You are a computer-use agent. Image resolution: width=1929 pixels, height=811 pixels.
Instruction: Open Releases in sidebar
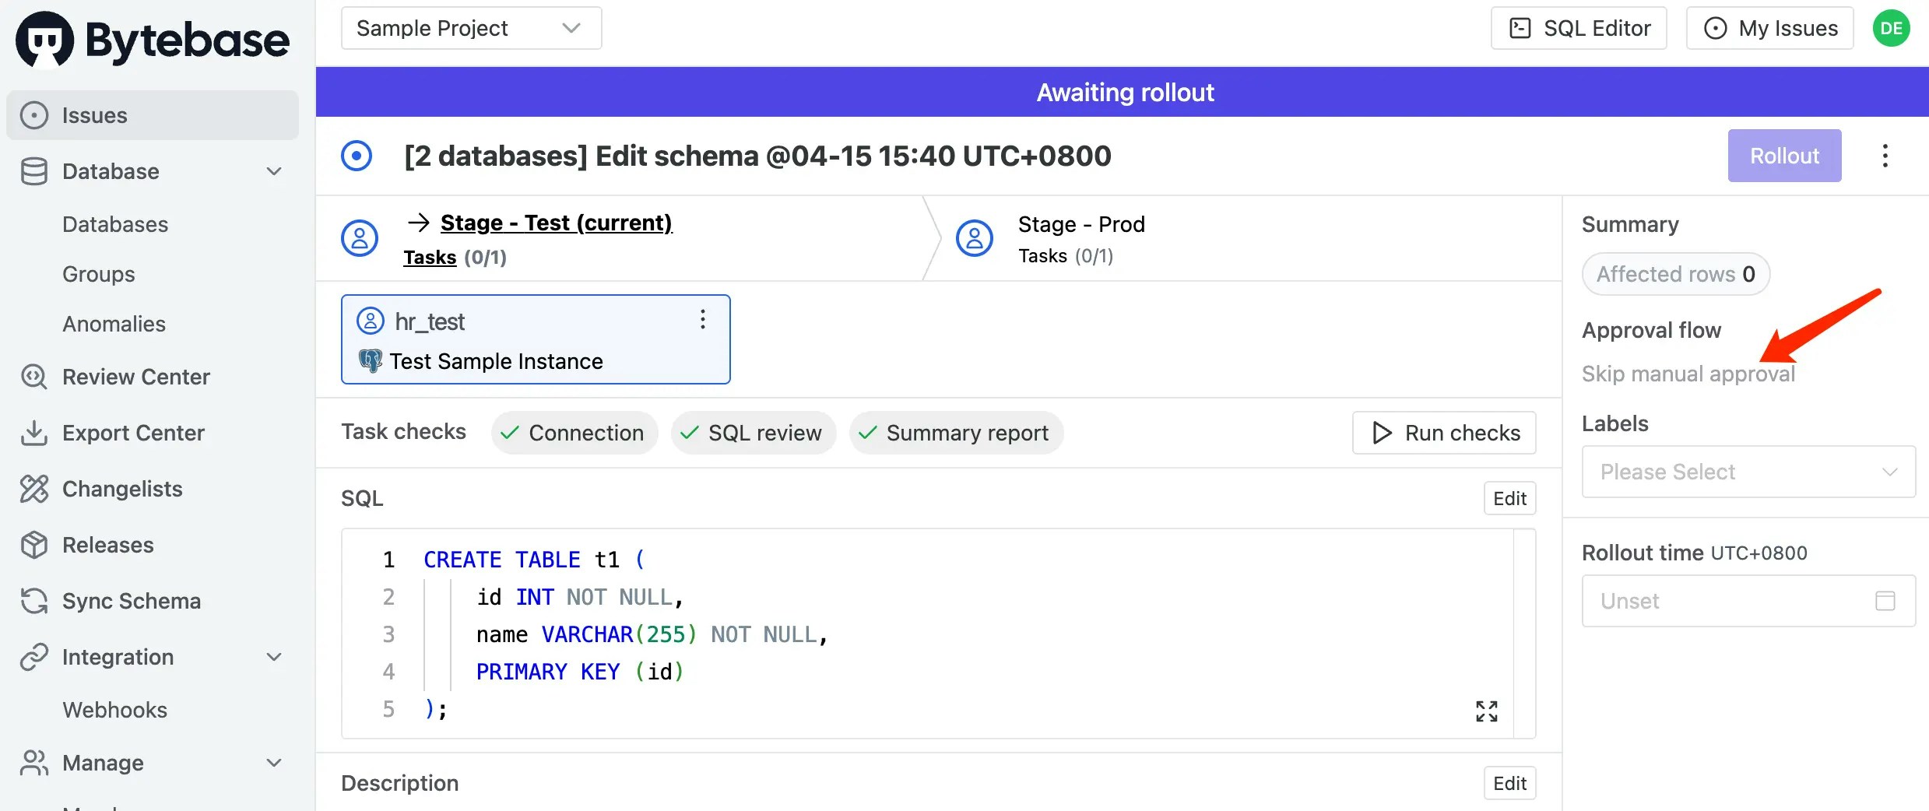point(108,545)
